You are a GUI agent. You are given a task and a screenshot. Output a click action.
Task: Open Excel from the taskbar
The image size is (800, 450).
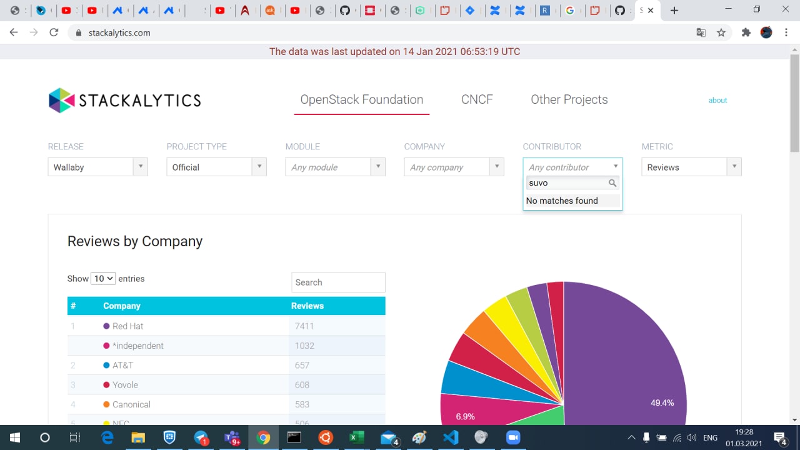point(357,437)
